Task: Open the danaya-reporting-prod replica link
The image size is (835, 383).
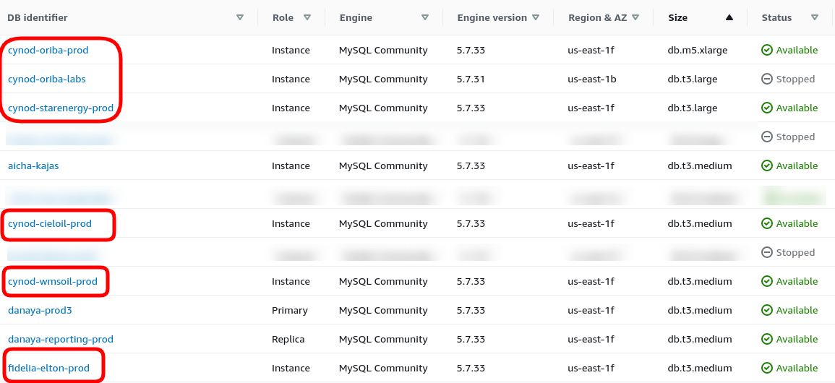Action: point(61,340)
